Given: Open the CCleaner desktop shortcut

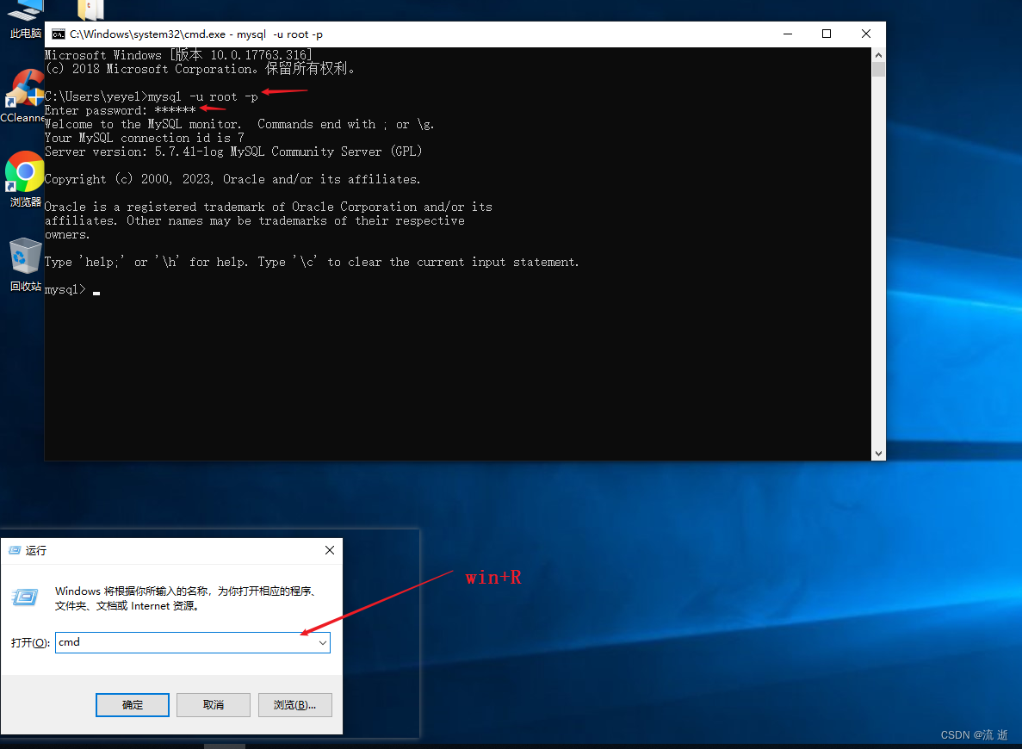Looking at the screenshot, I should click(23, 96).
